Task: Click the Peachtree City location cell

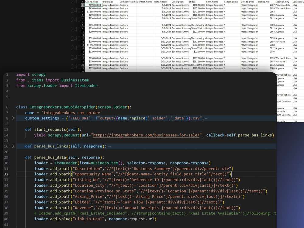Action: 284,5
